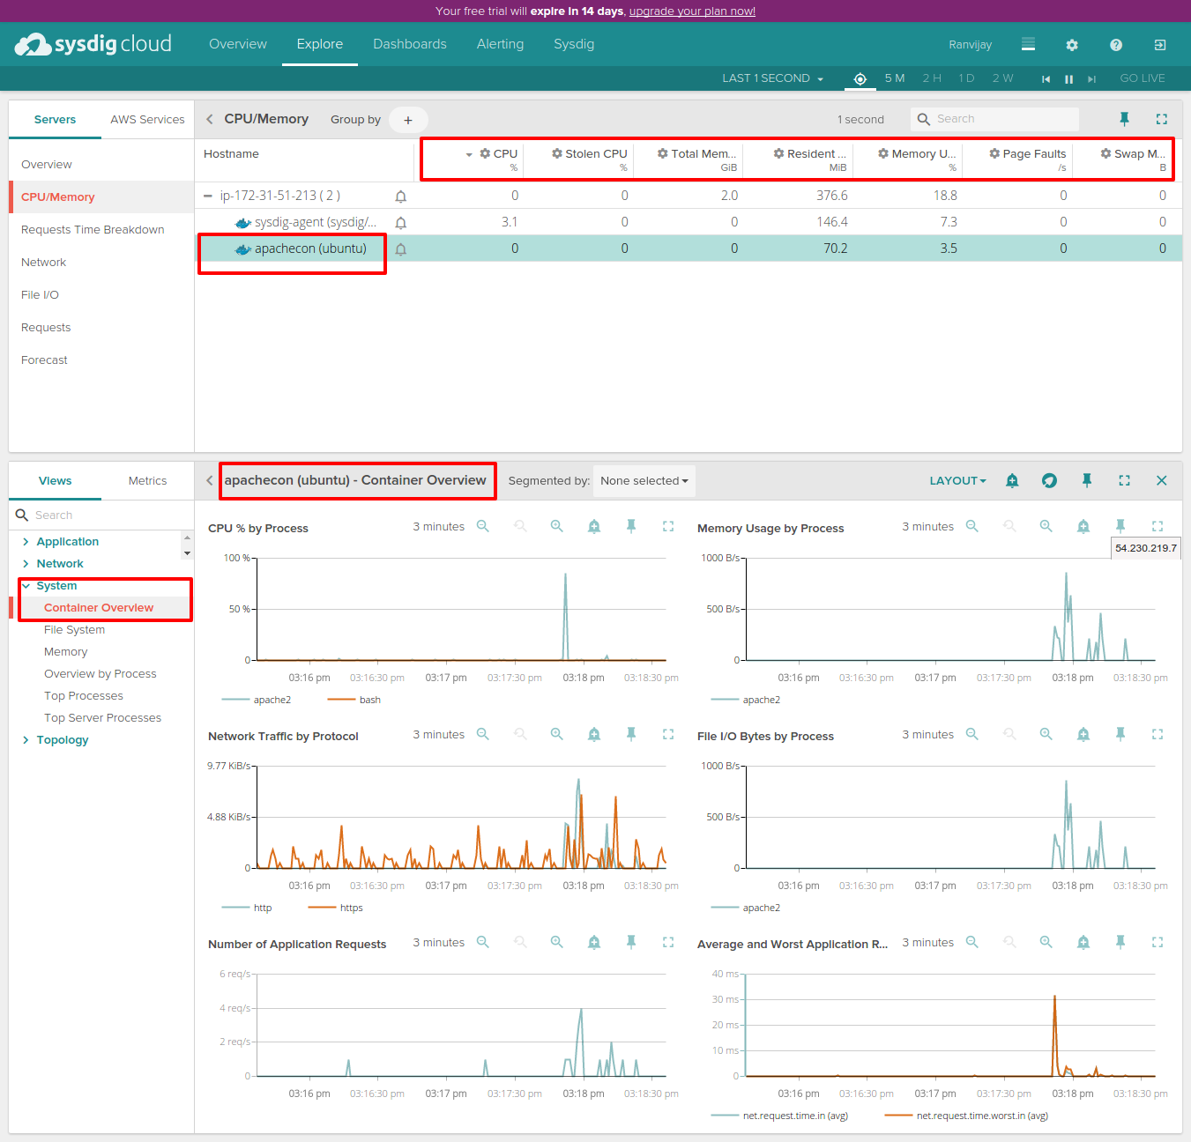1191x1142 pixels.
Task: Open the help question mark icon
Action: pyautogui.click(x=1116, y=45)
